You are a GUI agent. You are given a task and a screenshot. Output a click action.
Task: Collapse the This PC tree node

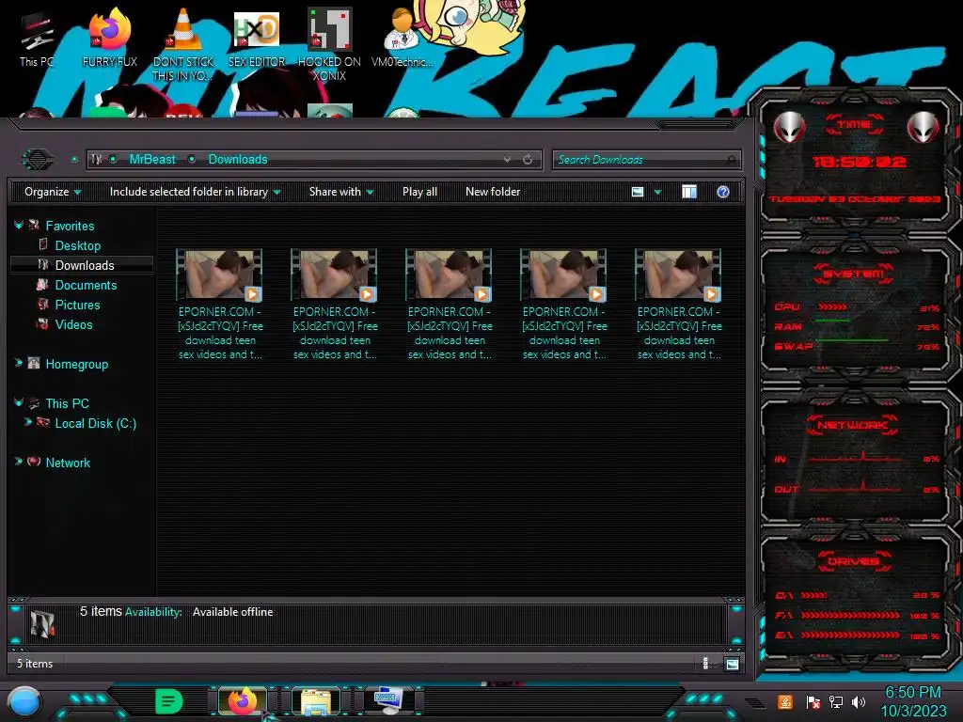tap(19, 402)
